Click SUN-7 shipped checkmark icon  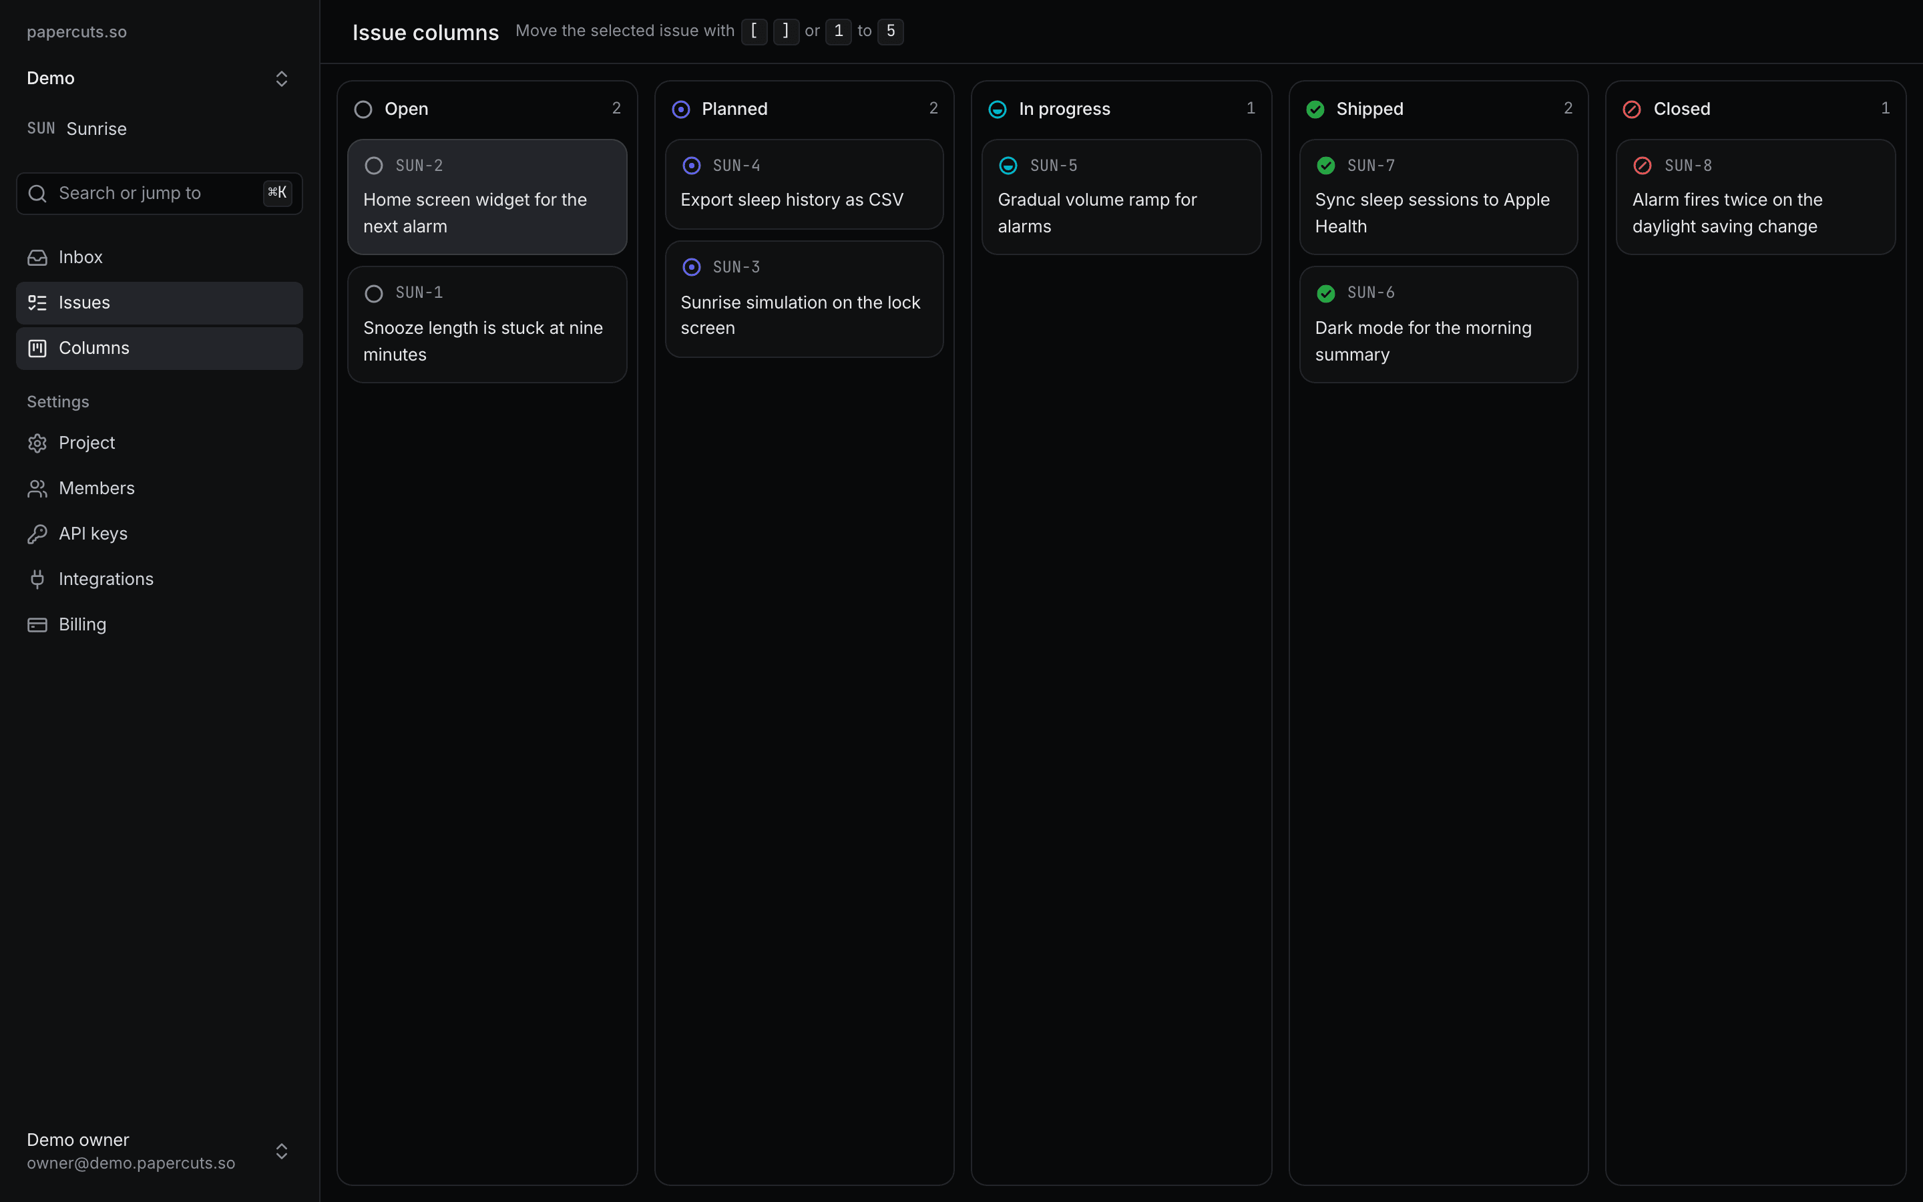(1325, 166)
